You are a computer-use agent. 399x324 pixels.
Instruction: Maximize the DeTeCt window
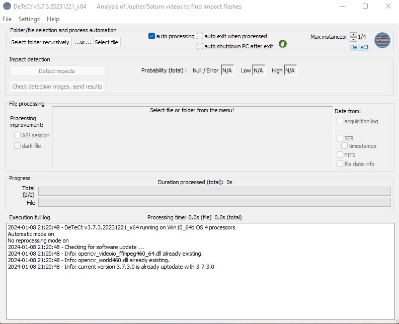click(x=365, y=6)
